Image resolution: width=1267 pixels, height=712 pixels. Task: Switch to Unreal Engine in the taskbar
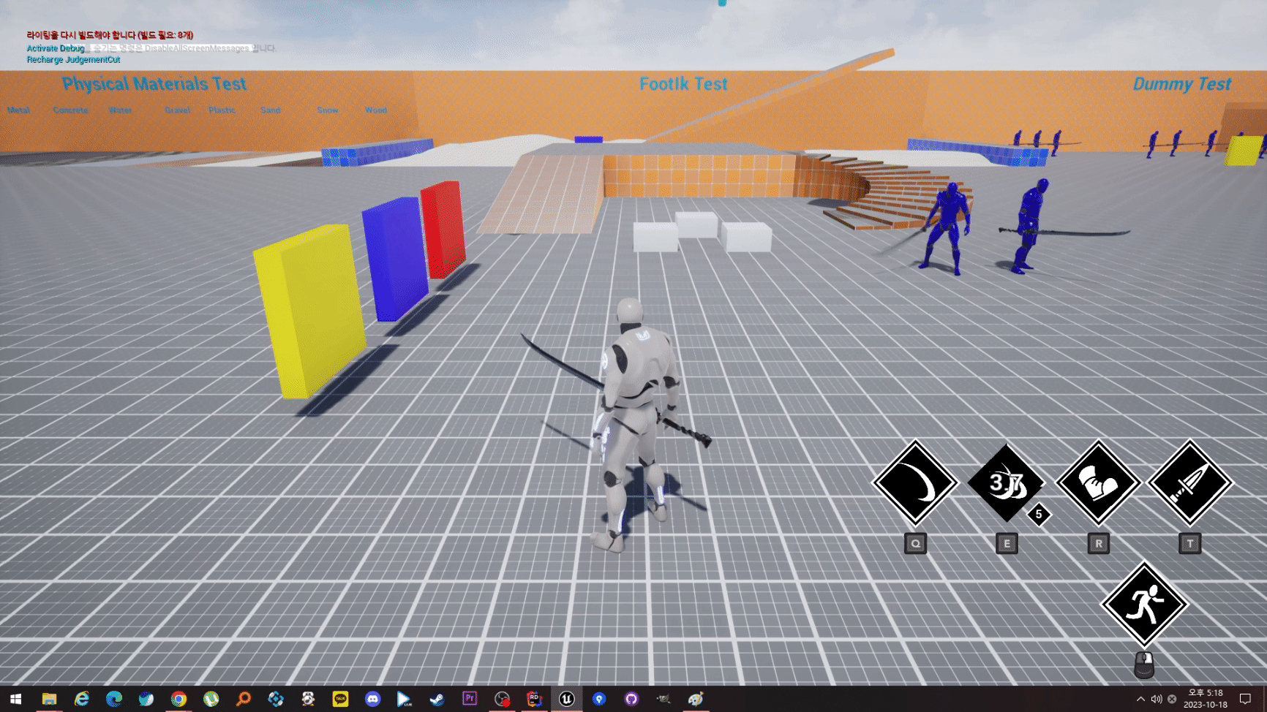click(567, 699)
